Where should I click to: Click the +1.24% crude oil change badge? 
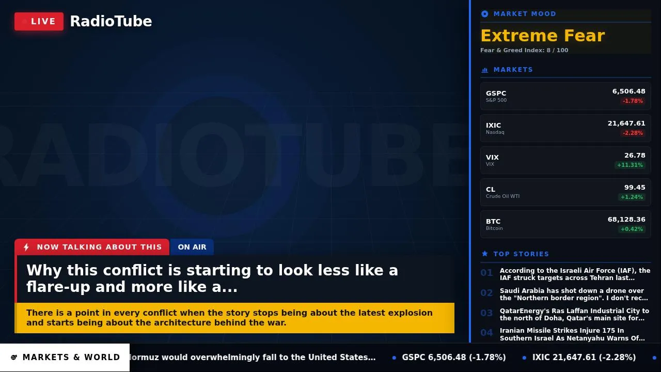pyautogui.click(x=632, y=197)
